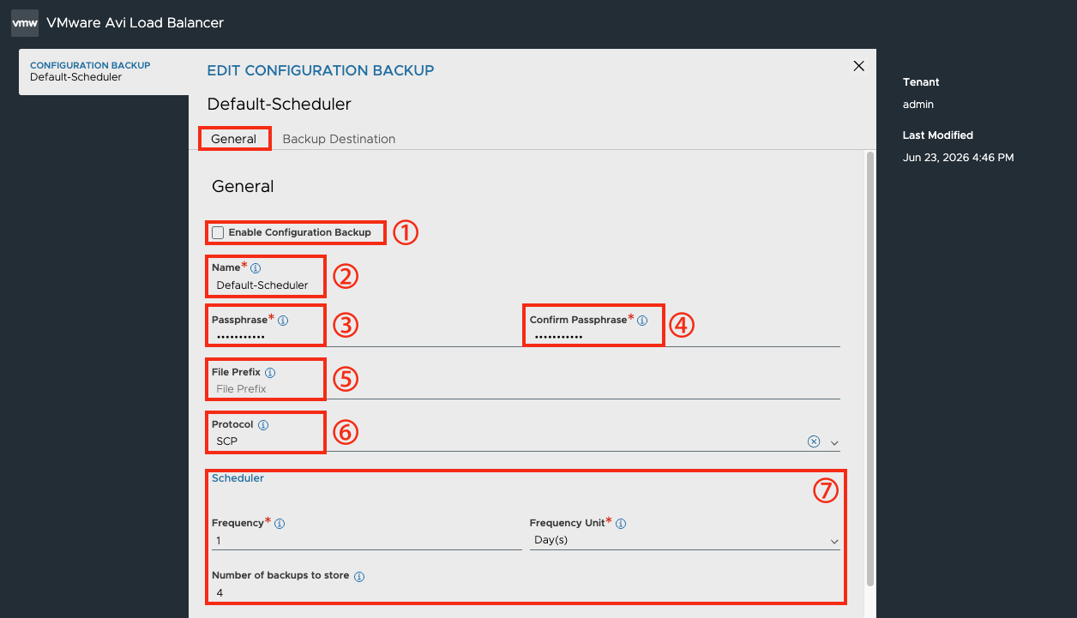Click the dialog's vertical scrollbar
The image size is (1077, 618).
coord(870,369)
